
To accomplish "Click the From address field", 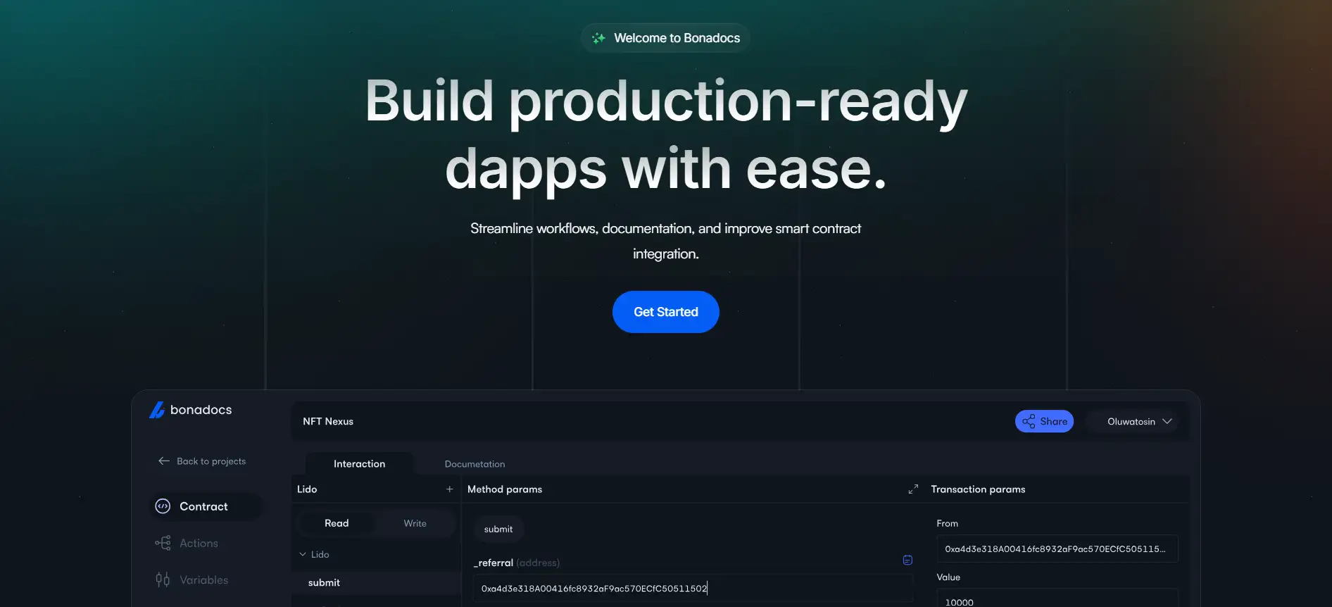I will [x=1056, y=549].
